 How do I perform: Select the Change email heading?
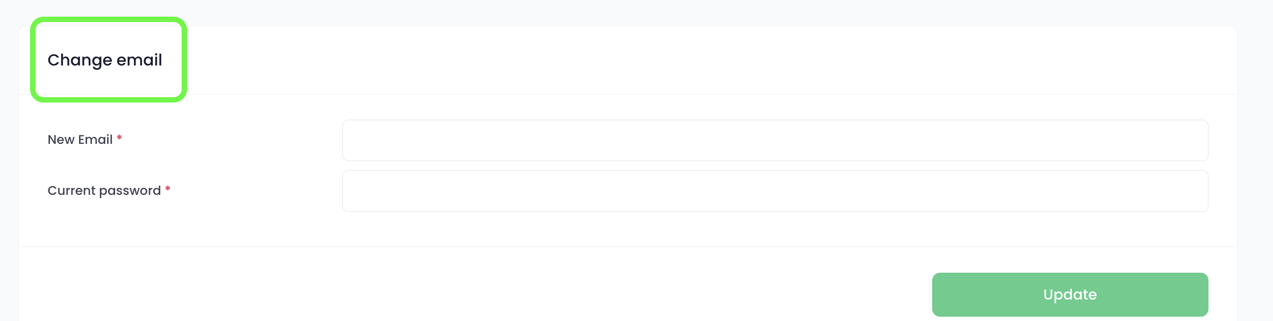click(x=105, y=60)
